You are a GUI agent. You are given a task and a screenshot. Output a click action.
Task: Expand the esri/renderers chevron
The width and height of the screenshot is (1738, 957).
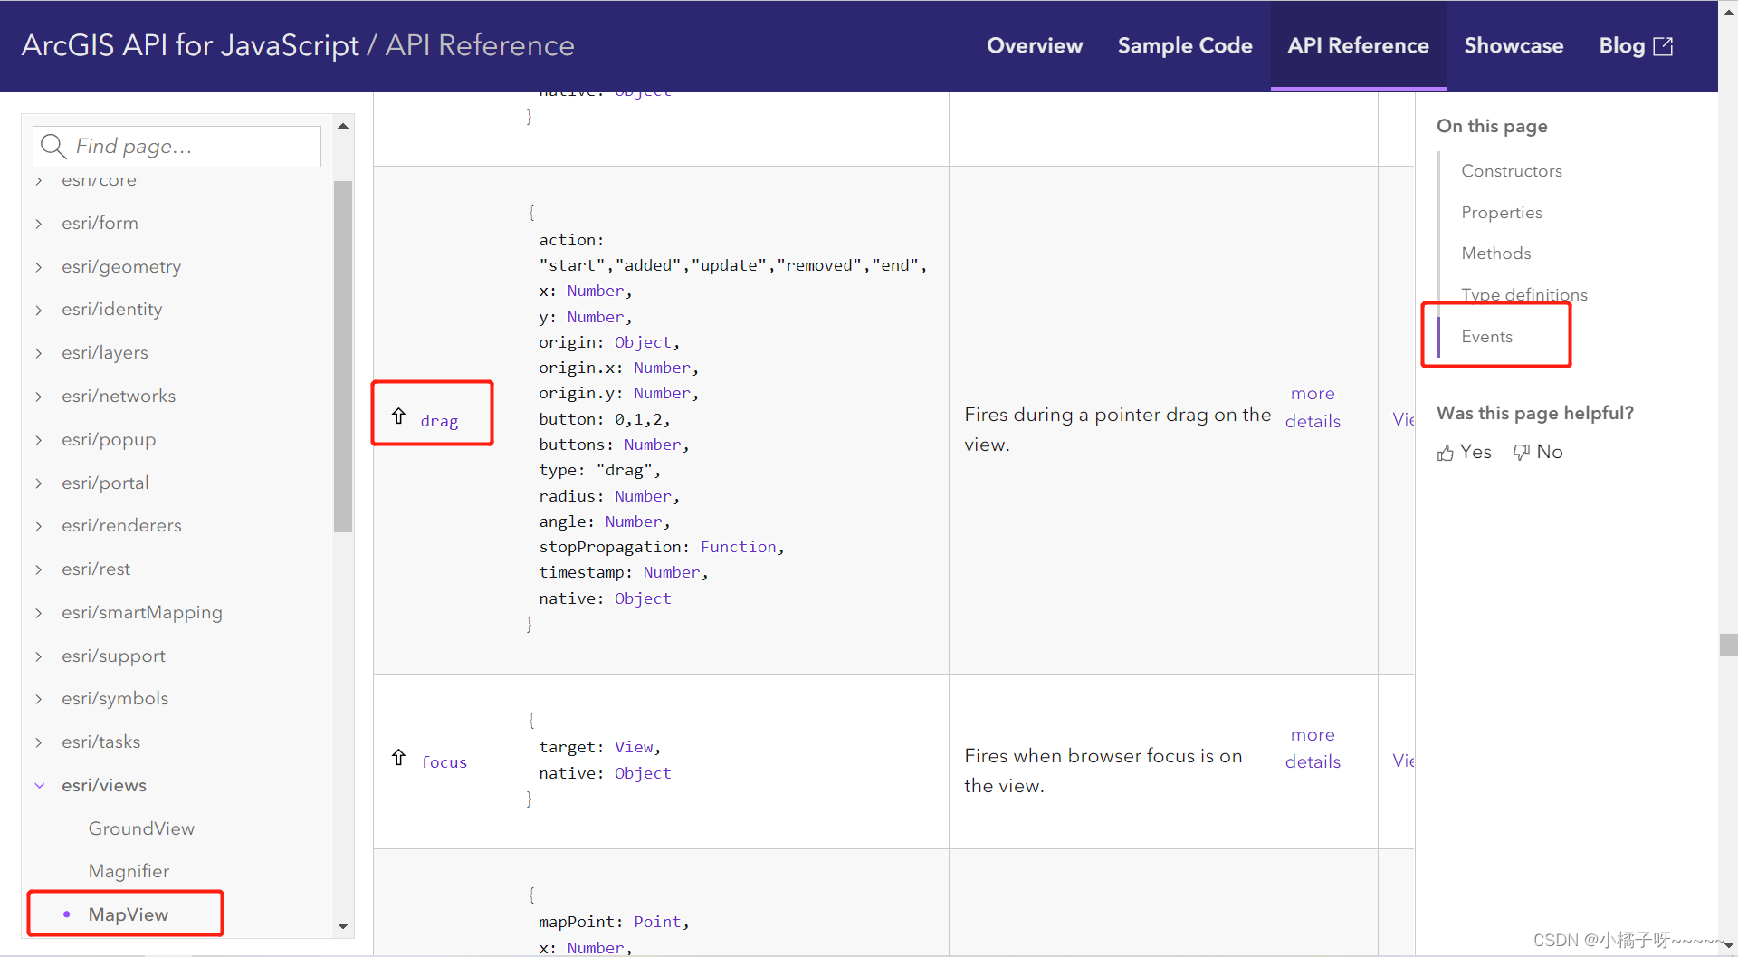point(39,526)
